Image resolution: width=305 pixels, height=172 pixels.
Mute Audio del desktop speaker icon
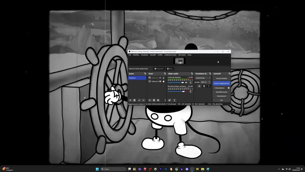click(x=186, y=83)
